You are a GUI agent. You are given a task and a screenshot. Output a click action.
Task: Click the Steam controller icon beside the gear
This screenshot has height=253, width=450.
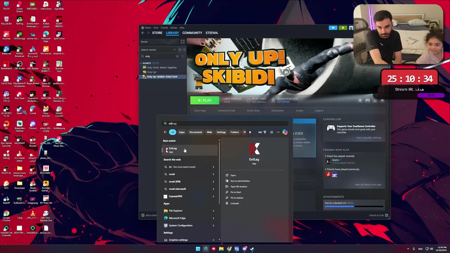pos(367,100)
